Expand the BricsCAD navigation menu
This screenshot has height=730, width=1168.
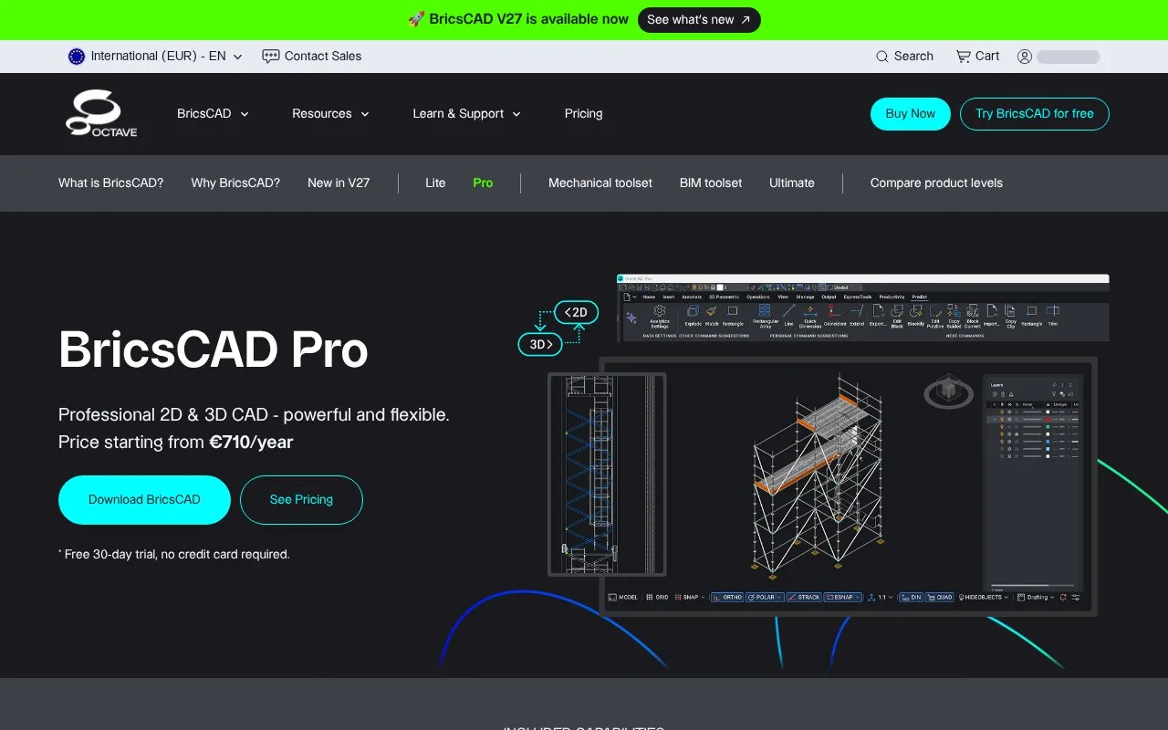pyautogui.click(x=213, y=114)
